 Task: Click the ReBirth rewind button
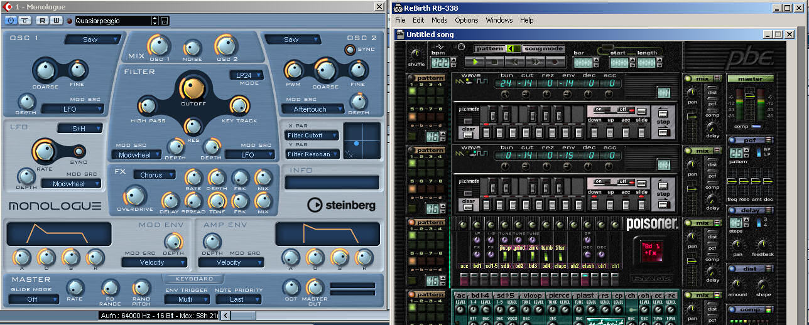pyautogui.click(x=514, y=61)
